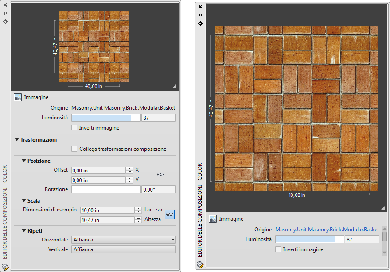
Task: Check Inverti immagine in the left palette
Action: [74, 128]
